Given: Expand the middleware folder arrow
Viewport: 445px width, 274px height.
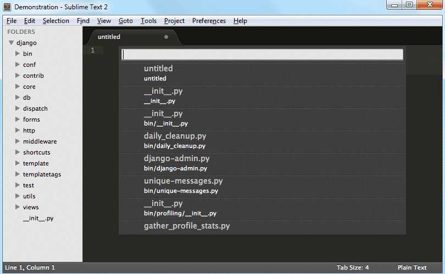Looking at the screenshot, I should point(18,141).
